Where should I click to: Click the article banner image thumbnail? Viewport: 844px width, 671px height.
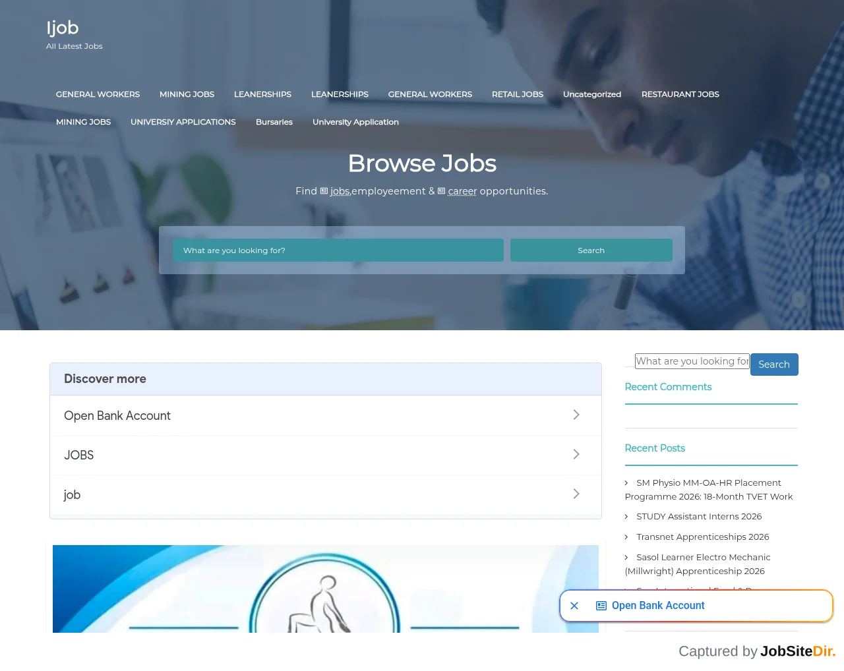(326, 589)
